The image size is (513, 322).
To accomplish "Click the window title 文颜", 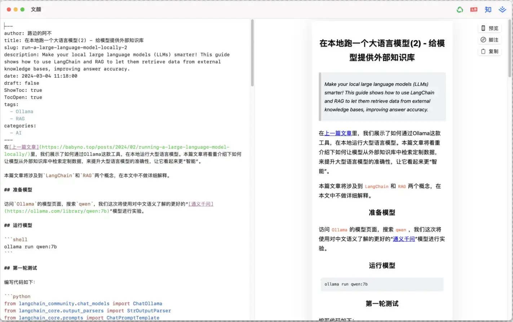I will coord(36,9).
